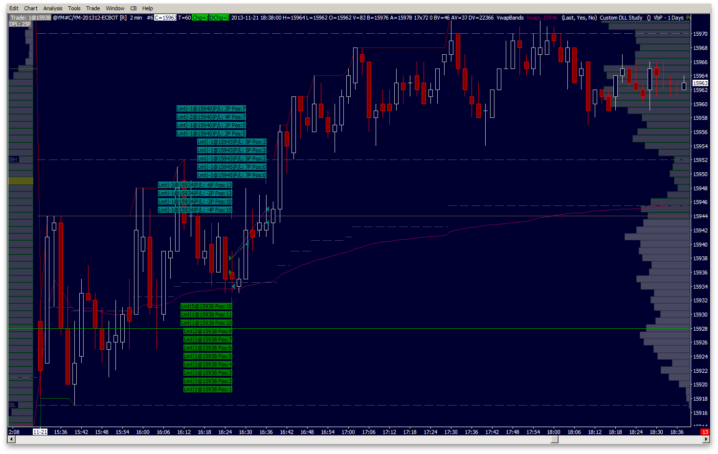
Task: Select the Lmt 5@15936 Pos:16 order label
Action: (x=206, y=306)
